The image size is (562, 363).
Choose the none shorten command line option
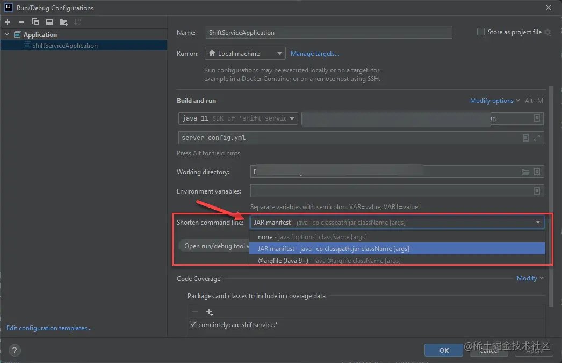point(397,237)
